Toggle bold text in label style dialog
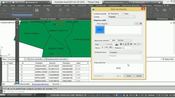 tap(121, 44)
